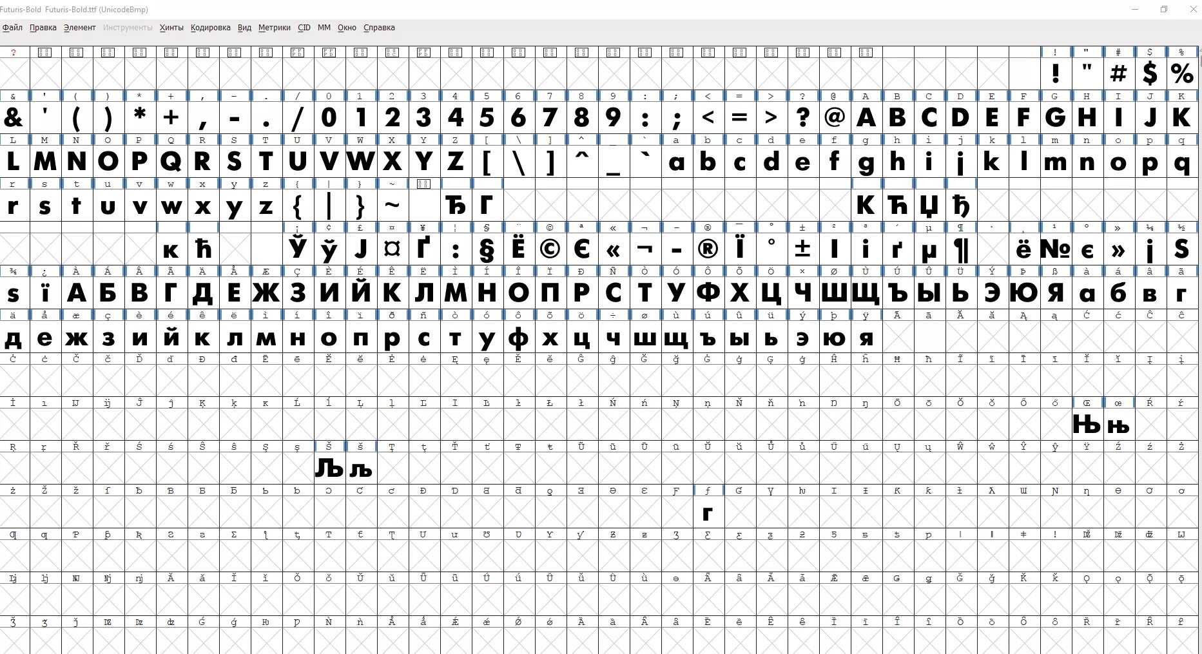
Task: Open the Файл menu
Action: coord(12,28)
